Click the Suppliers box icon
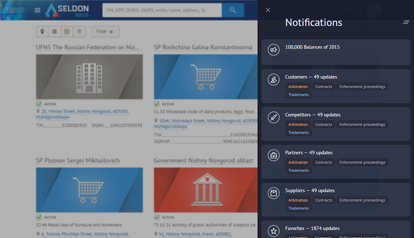Image resolution: width=414 pixels, height=238 pixels. pyautogui.click(x=274, y=193)
